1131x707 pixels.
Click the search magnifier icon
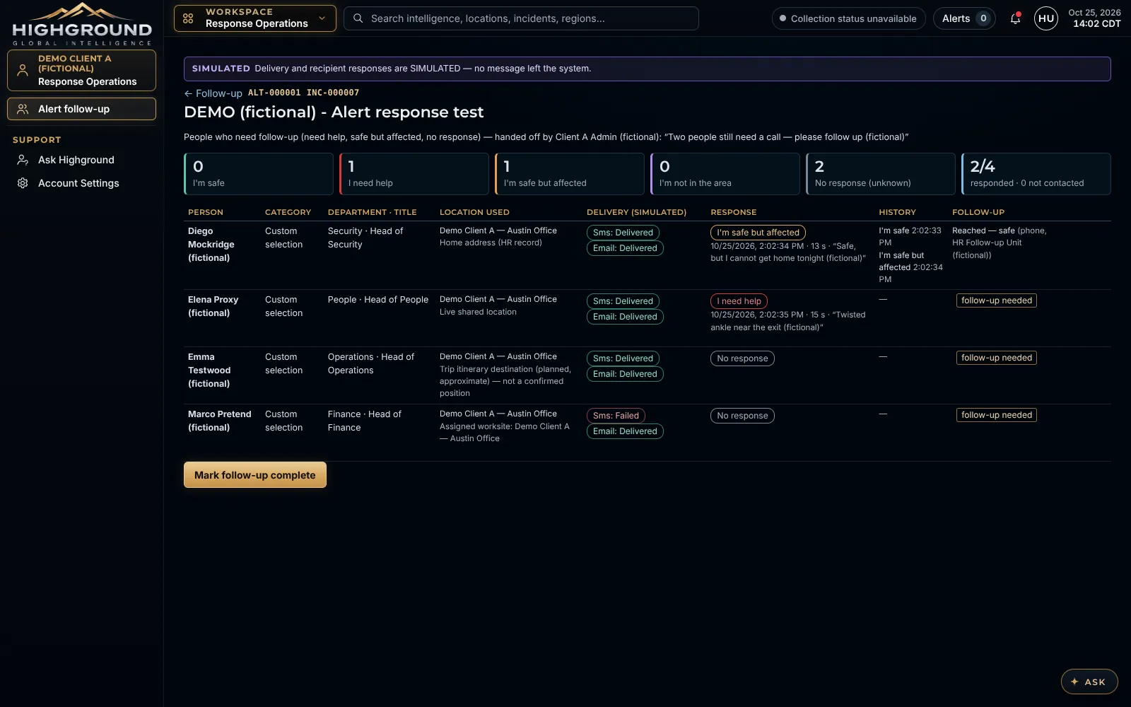click(x=358, y=18)
